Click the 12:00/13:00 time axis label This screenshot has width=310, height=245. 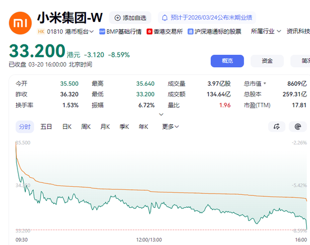coord(149,240)
